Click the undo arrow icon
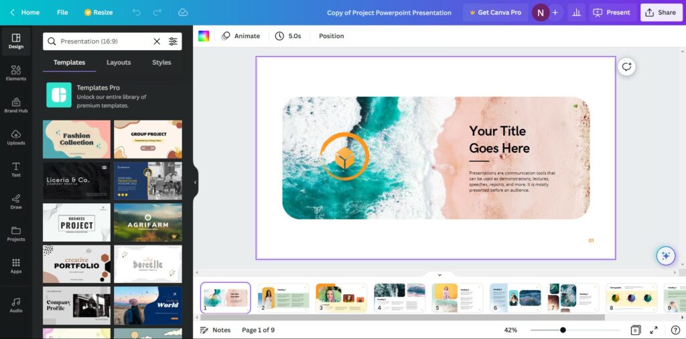 pyautogui.click(x=137, y=12)
